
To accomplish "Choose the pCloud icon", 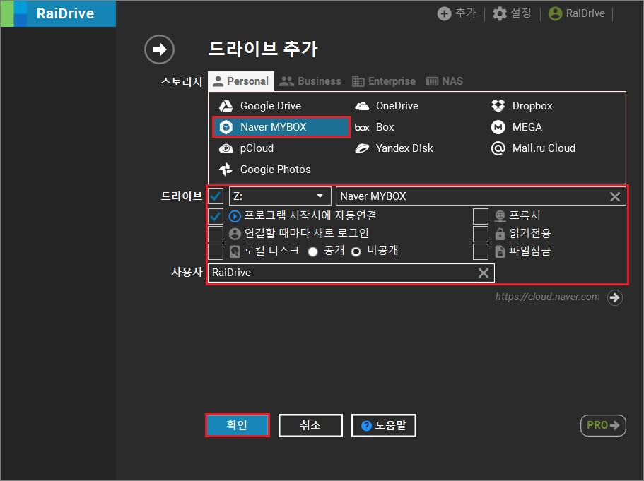I will 226,148.
